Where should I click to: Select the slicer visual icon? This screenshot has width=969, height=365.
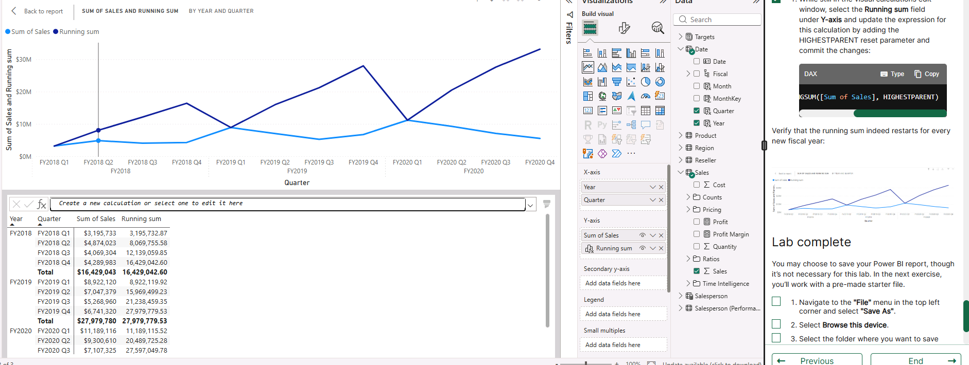point(631,111)
